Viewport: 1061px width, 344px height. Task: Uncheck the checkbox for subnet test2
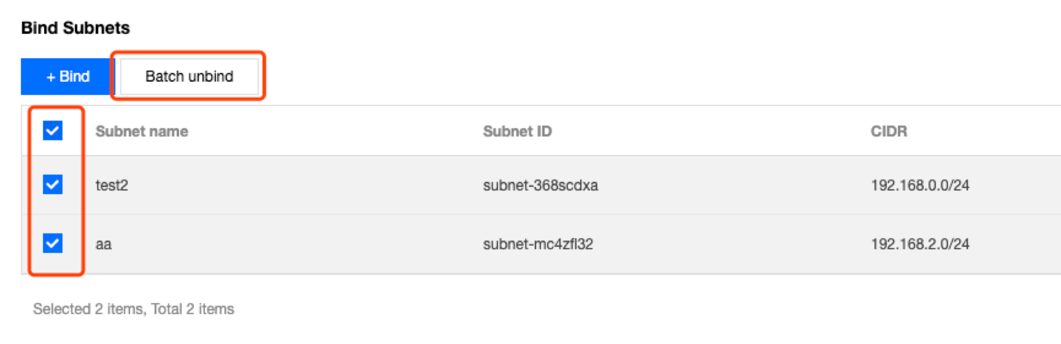pyautogui.click(x=53, y=185)
